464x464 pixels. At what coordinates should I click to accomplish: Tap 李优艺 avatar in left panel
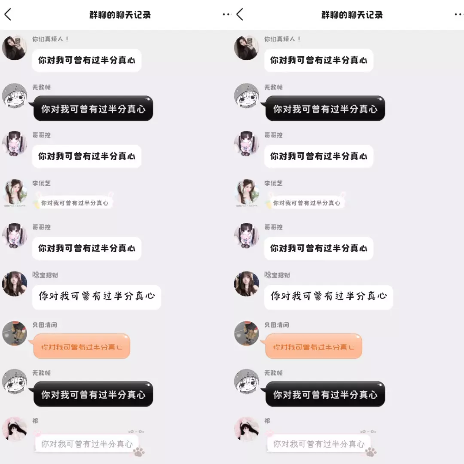pos(15,192)
